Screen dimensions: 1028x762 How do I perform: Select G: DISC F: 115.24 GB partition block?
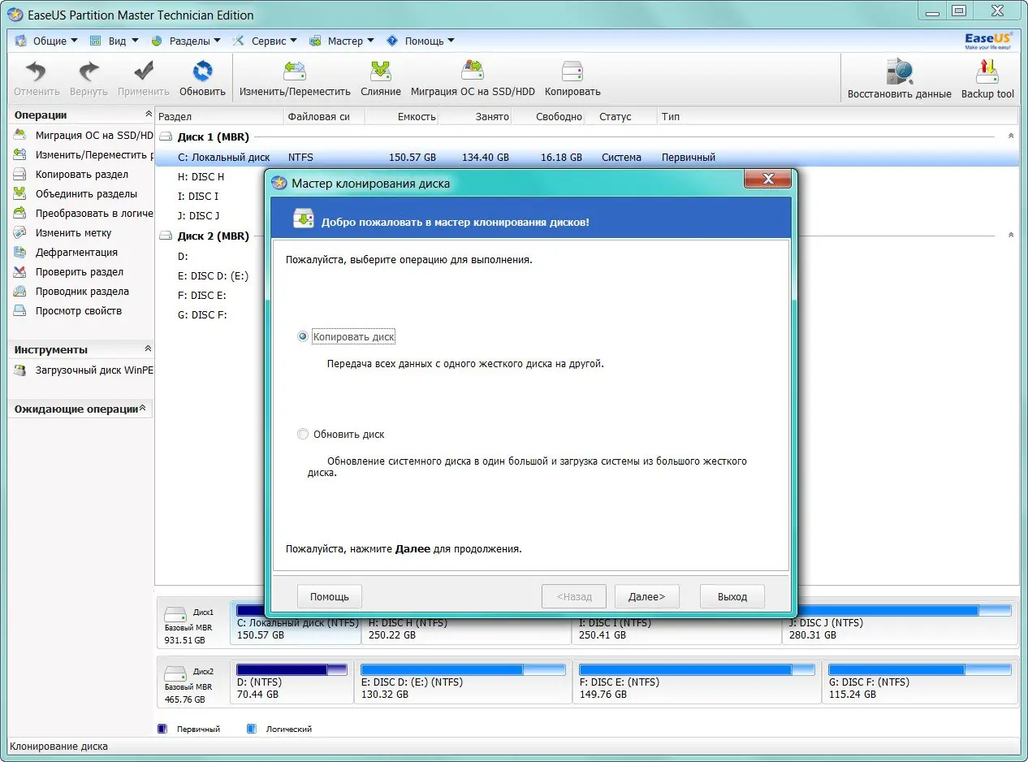pyautogui.click(x=919, y=682)
